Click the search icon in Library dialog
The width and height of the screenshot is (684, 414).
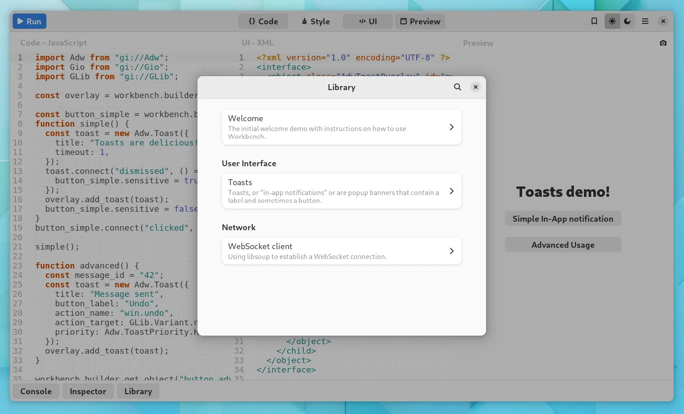[457, 87]
